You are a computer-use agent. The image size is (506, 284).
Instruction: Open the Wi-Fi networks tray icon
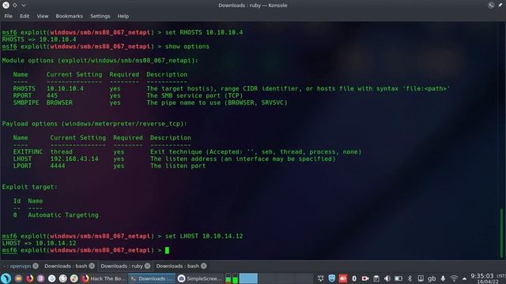pos(454,278)
